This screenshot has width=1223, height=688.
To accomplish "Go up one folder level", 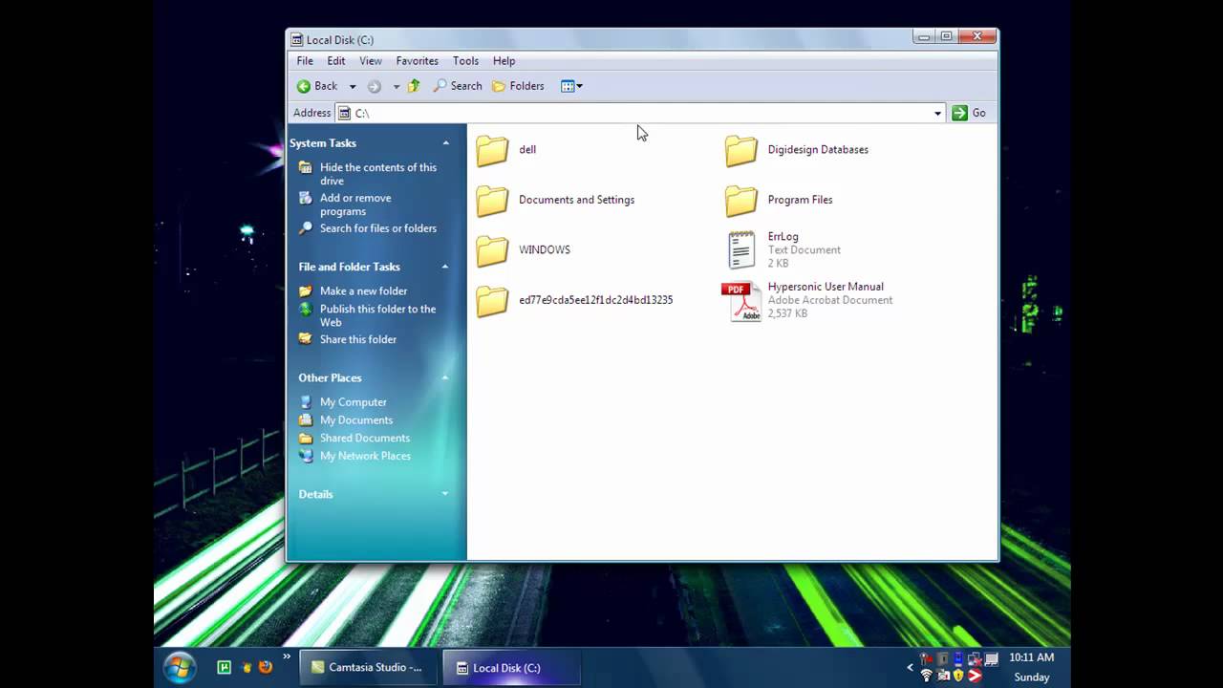I will point(414,86).
